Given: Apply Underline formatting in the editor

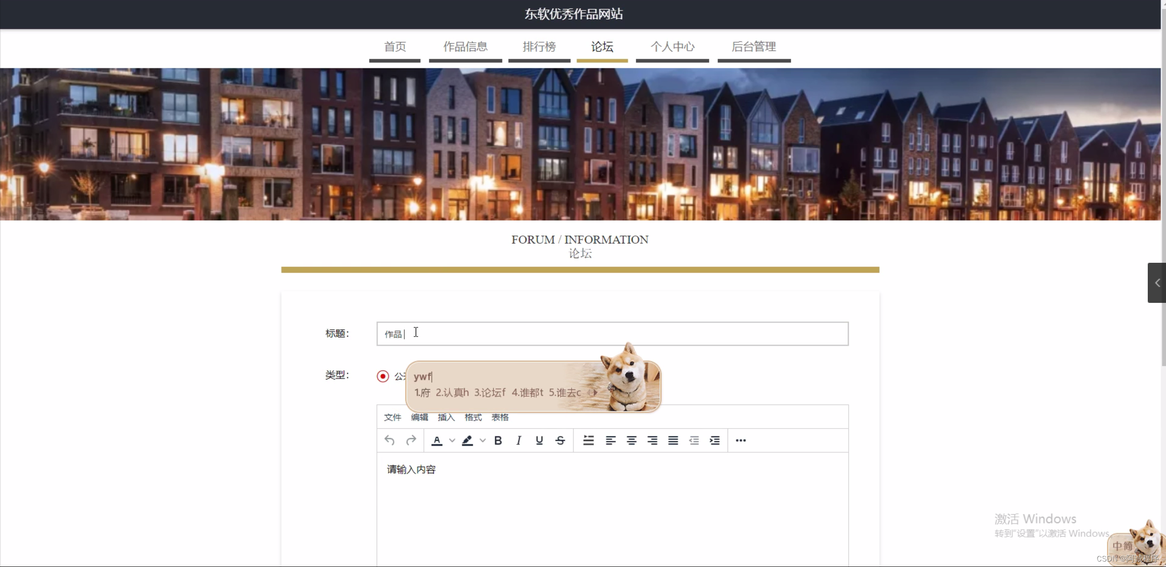Looking at the screenshot, I should 539,440.
